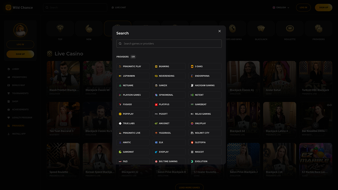Choose 1Spin4Win provider
Screen dimensions: 338x190
133,76
